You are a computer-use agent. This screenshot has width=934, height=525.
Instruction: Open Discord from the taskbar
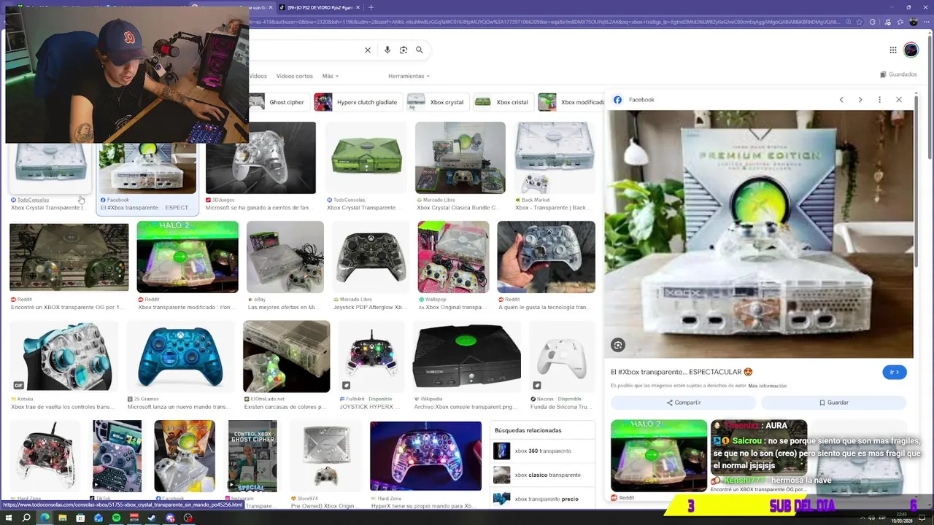click(170, 518)
